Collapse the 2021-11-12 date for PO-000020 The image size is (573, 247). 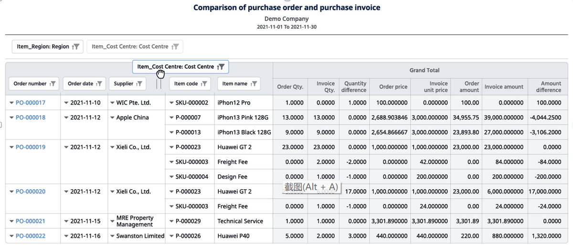[x=66, y=192]
